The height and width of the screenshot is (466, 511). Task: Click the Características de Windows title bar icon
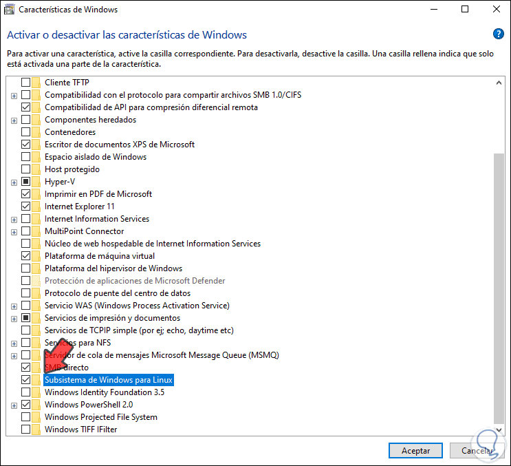9,10
